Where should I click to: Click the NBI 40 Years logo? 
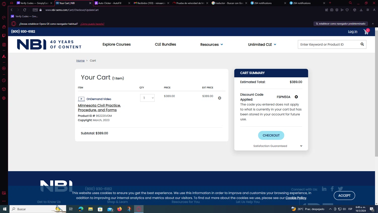click(49, 44)
